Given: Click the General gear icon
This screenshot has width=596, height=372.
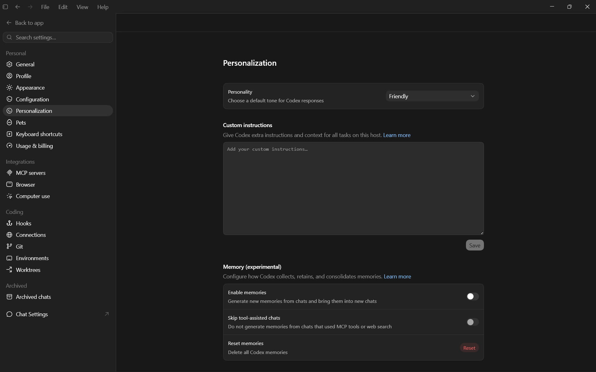Looking at the screenshot, I should click(x=10, y=64).
